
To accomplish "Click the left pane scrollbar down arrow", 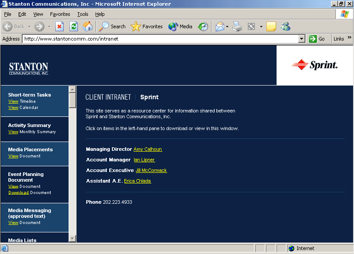I will coord(73,239).
